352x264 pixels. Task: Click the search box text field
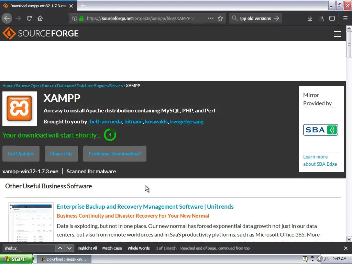[x=255, y=18]
